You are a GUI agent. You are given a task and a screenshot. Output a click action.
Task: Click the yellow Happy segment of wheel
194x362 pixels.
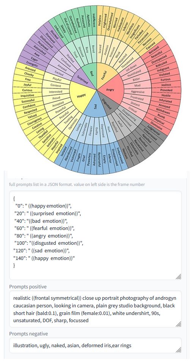(81, 95)
